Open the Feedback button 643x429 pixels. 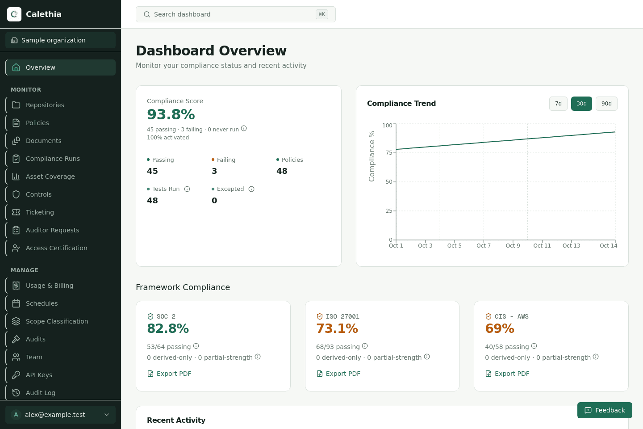coord(605,410)
